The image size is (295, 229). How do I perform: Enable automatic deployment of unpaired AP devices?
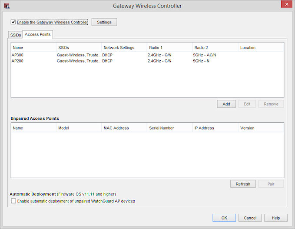pos(13,201)
